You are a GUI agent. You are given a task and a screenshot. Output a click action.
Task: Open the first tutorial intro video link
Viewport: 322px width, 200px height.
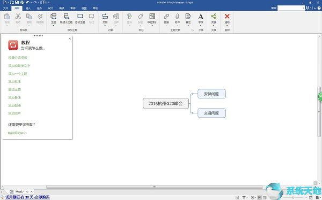click(18, 58)
